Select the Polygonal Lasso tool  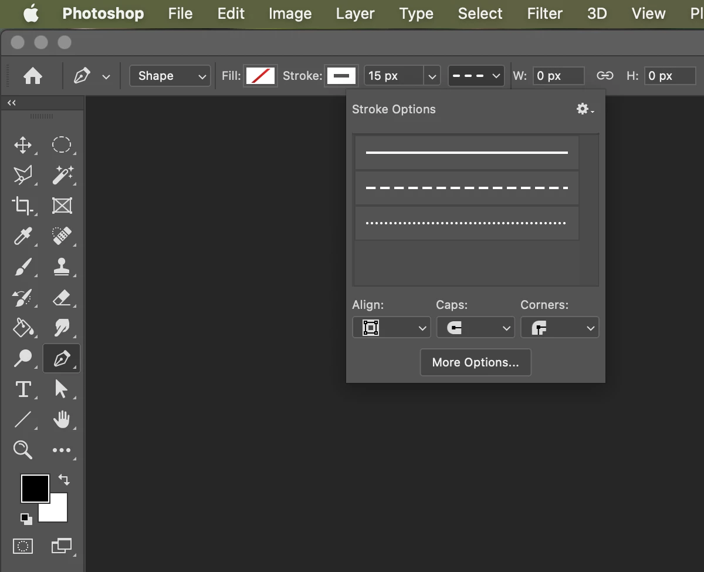pyautogui.click(x=23, y=175)
